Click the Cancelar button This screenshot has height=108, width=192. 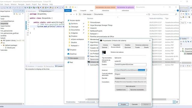[x=135, y=104]
